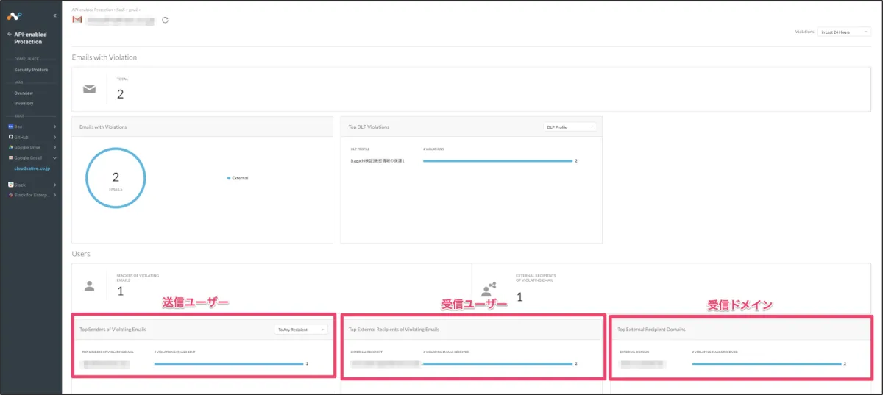Click the external domain's violations bar
The image size is (883, 395).
pyautogui.click(x=767, y=363)
